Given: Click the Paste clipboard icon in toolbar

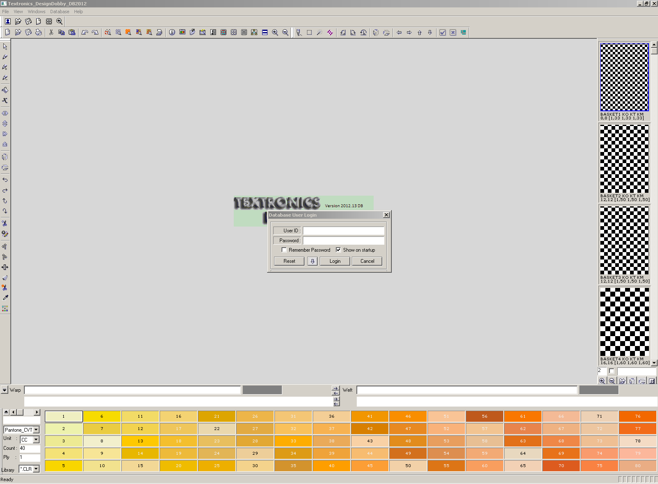Looking at the screenshot, I should pyautogui.click(x=72, y=33).
